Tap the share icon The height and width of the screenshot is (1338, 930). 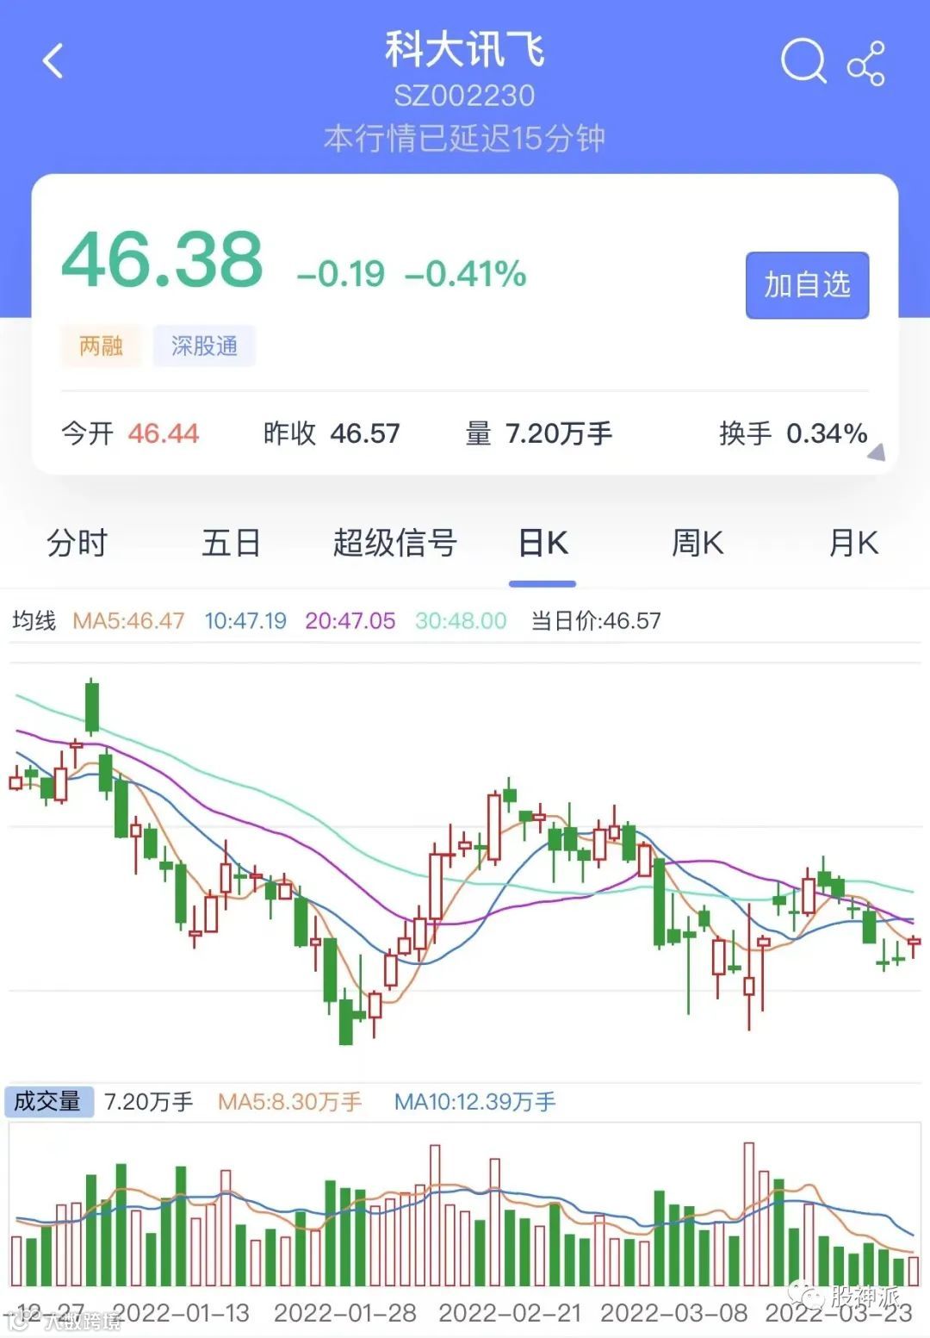point(865,63)
